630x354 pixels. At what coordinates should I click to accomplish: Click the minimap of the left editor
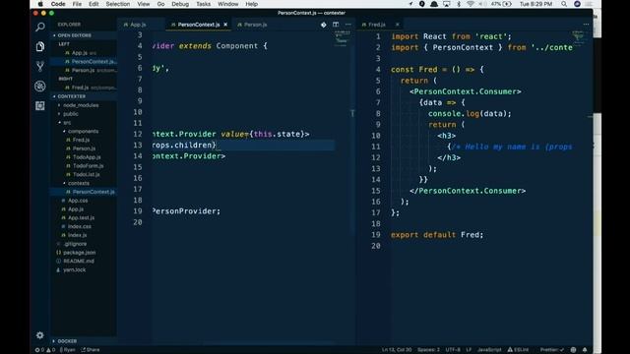[342, 39]
